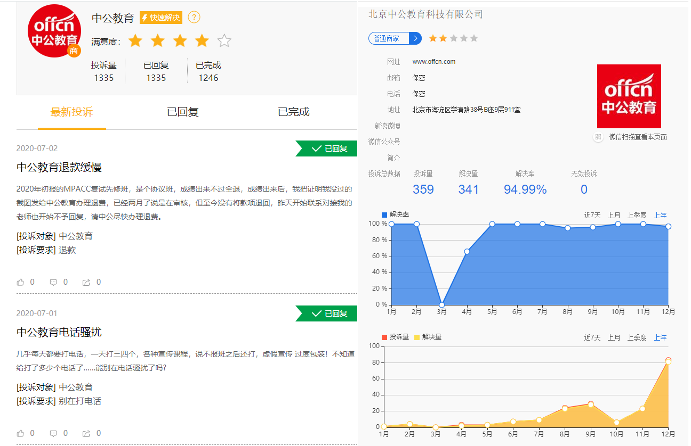
Task: Select 近7天 on the 投诉量 chart
Action: click(x=592, y=337)
